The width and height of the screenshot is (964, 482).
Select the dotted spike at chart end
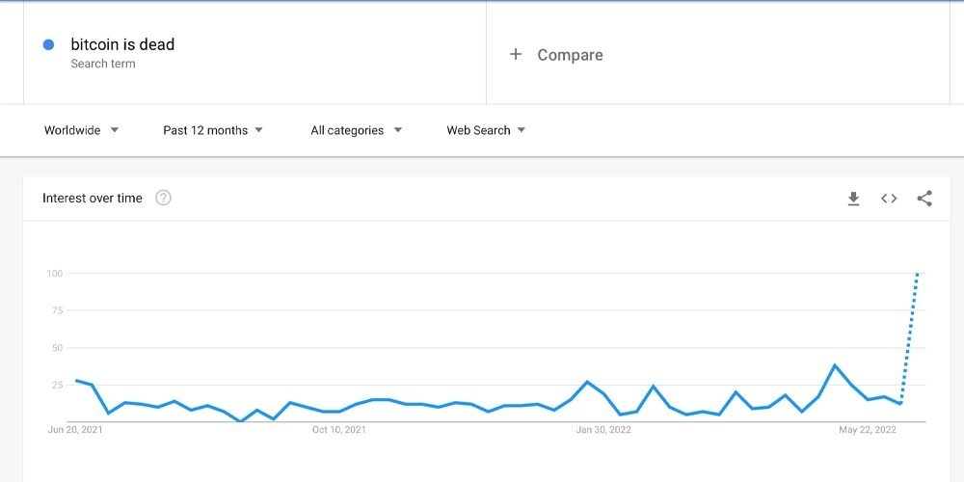pyautogui.click(x=909, y=337)
